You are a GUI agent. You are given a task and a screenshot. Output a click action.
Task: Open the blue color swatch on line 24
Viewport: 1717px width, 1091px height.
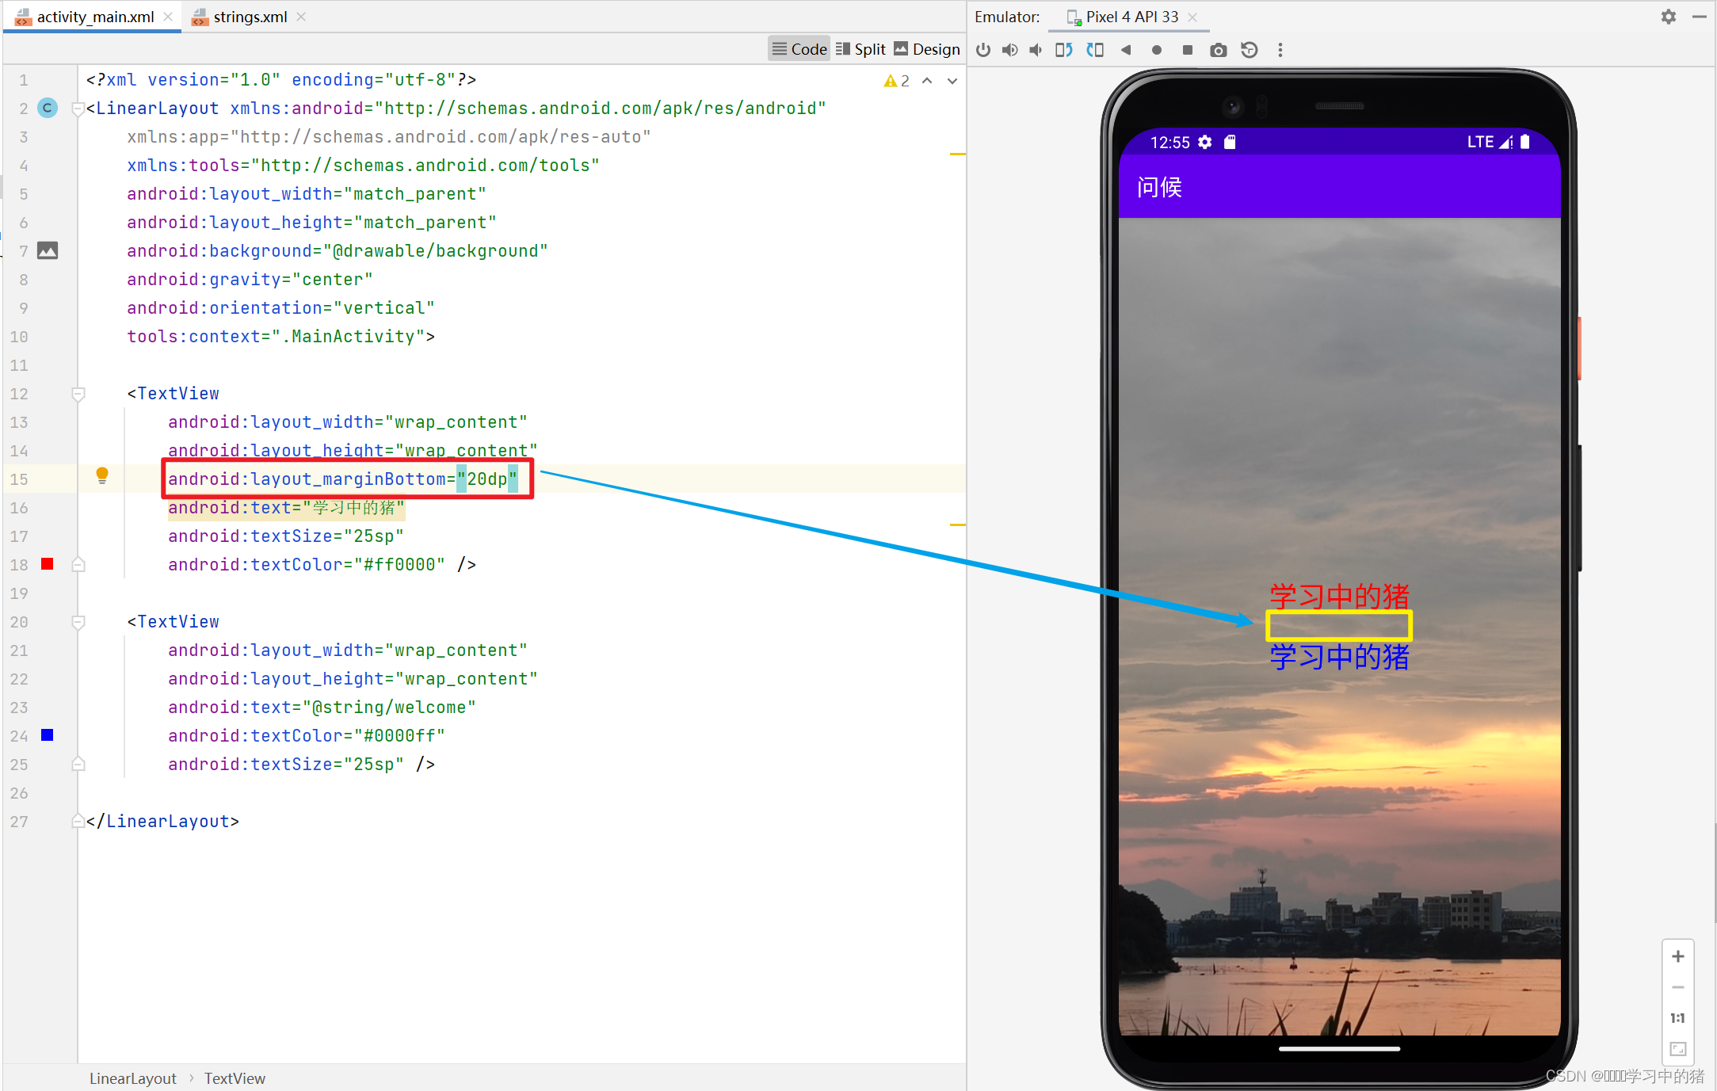click(48, 735)
